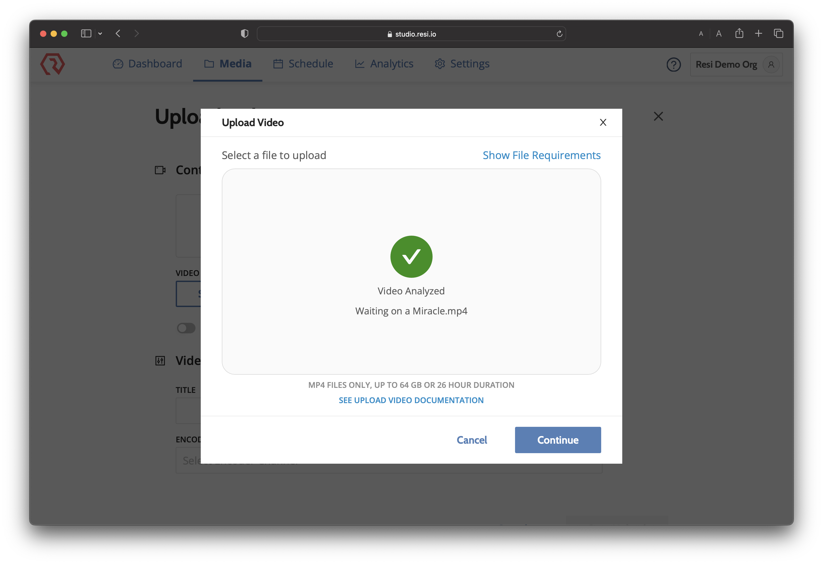
Task: Click the Continue button to proceed
Action: 557,439
